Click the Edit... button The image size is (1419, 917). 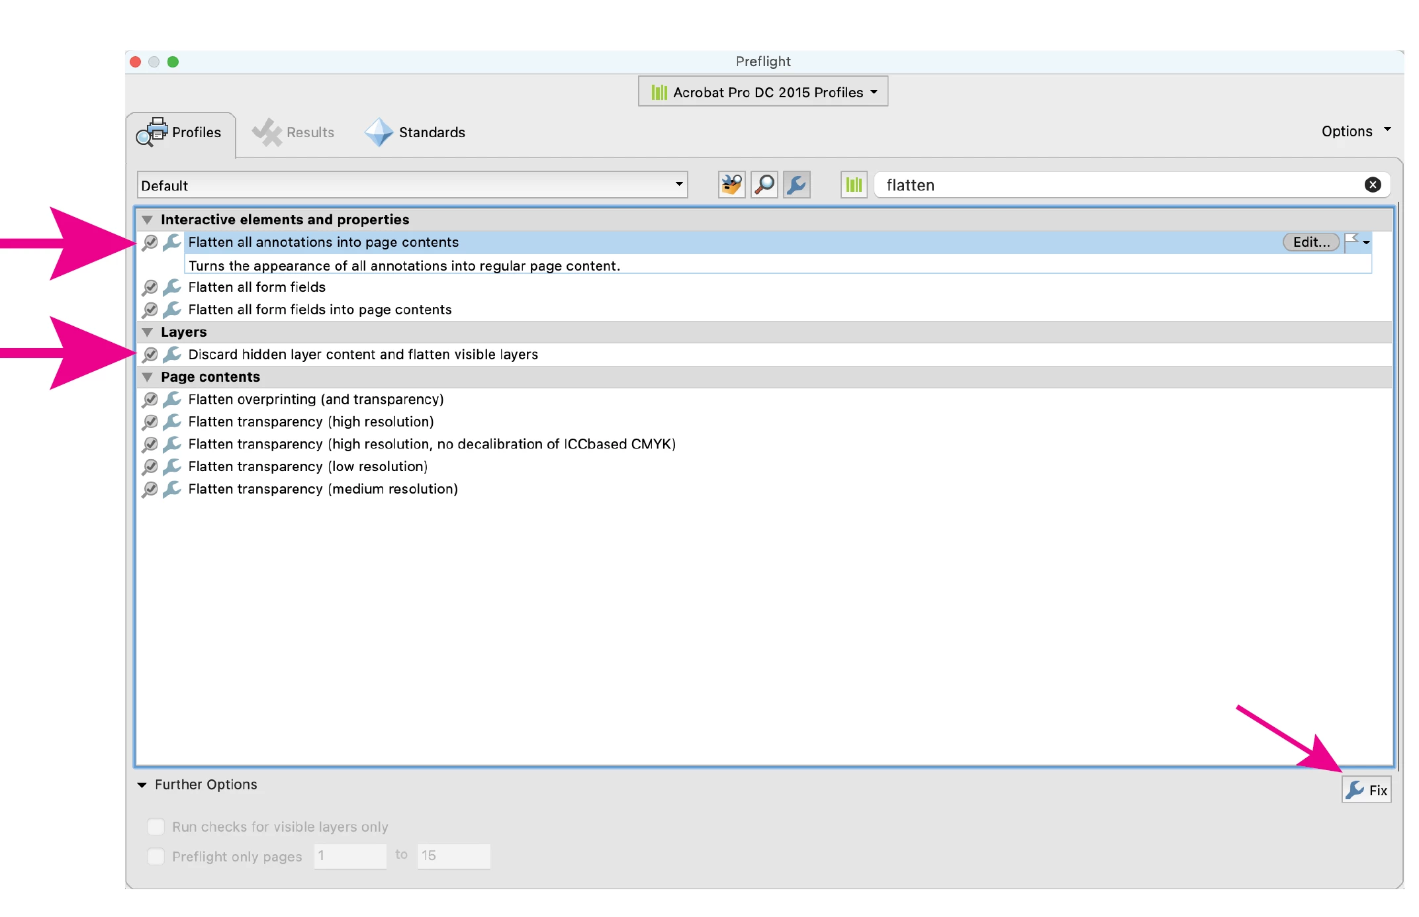pos(1310,242)
